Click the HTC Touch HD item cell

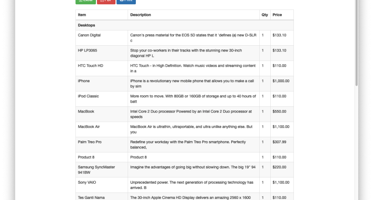click(x=102, y=68)
